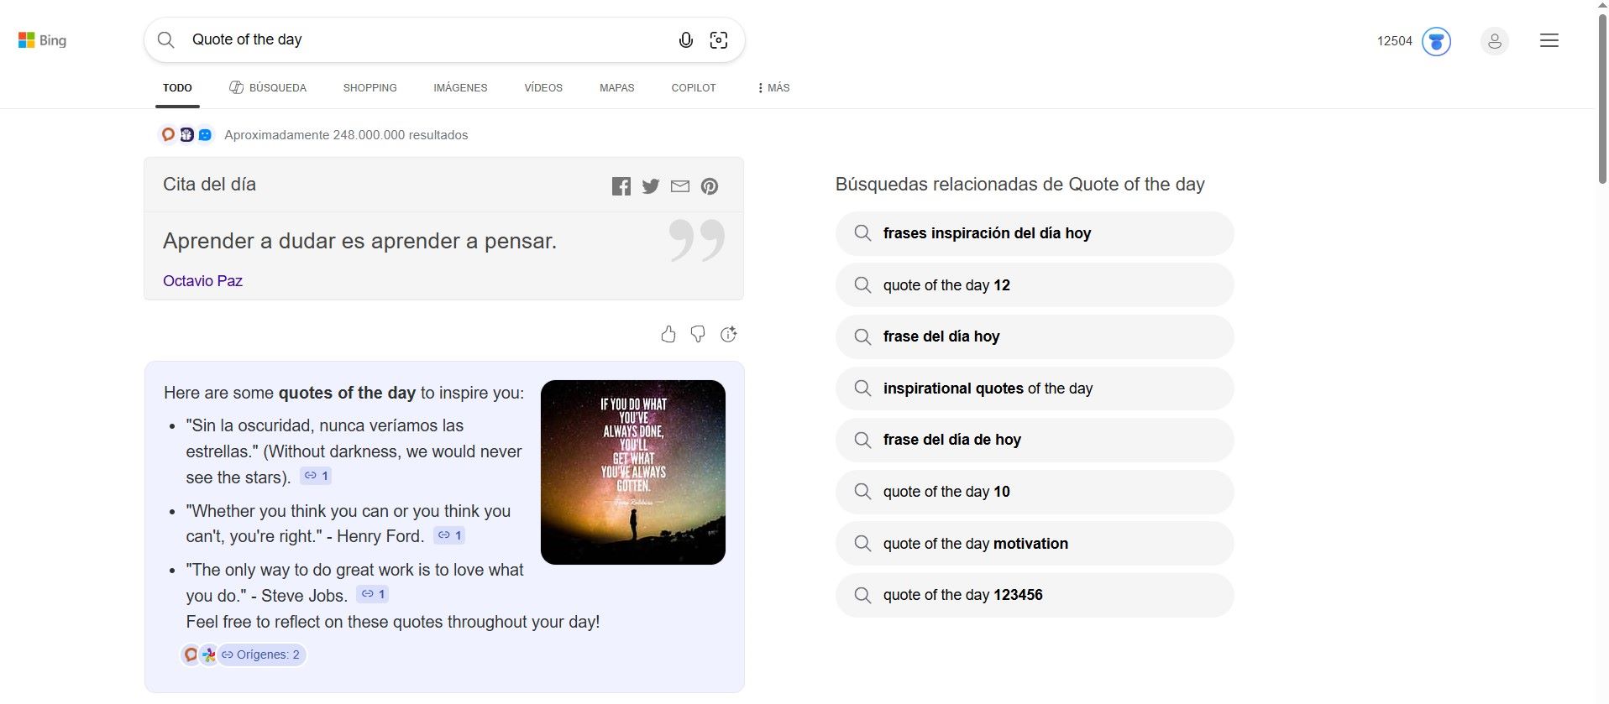The height and width of the screenshot is (704, 1609).
Task: Click the page vertical scrollbar
Action: (1601, 101)
